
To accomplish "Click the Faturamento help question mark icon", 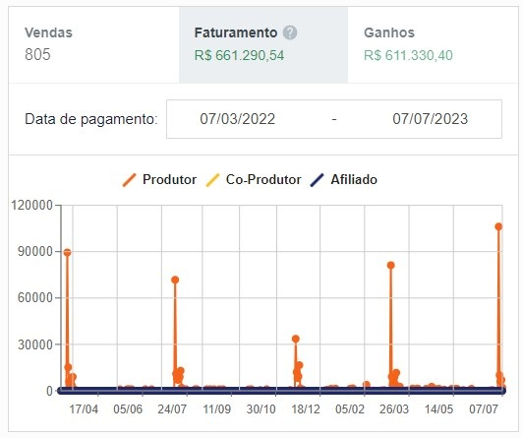I will click(x=290, y=32).
